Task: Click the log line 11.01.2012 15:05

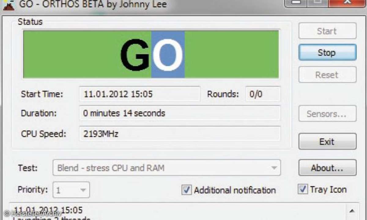Action: coord(48,210)
